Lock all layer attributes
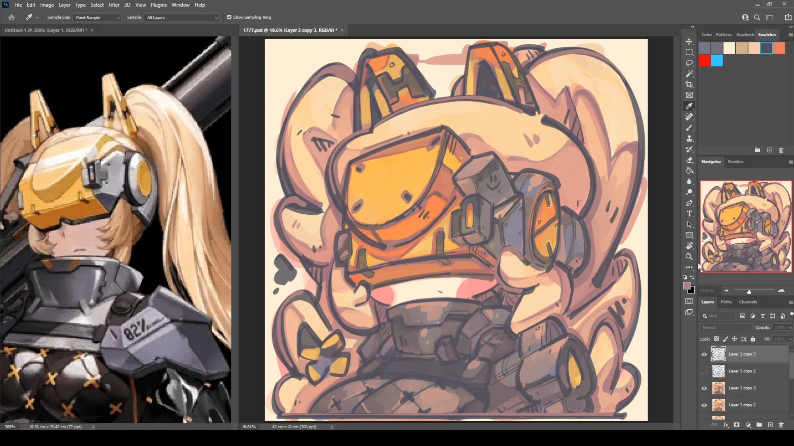This screenshot has width=794, height=446. (x=753, y=339)
